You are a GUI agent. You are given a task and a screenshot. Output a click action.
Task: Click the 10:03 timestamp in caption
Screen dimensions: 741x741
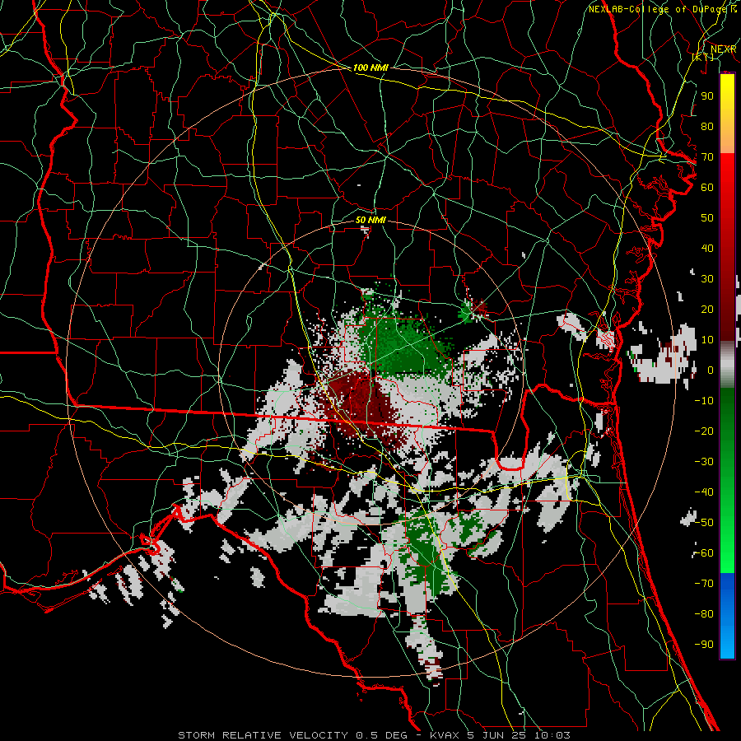[x=553, y=735]
